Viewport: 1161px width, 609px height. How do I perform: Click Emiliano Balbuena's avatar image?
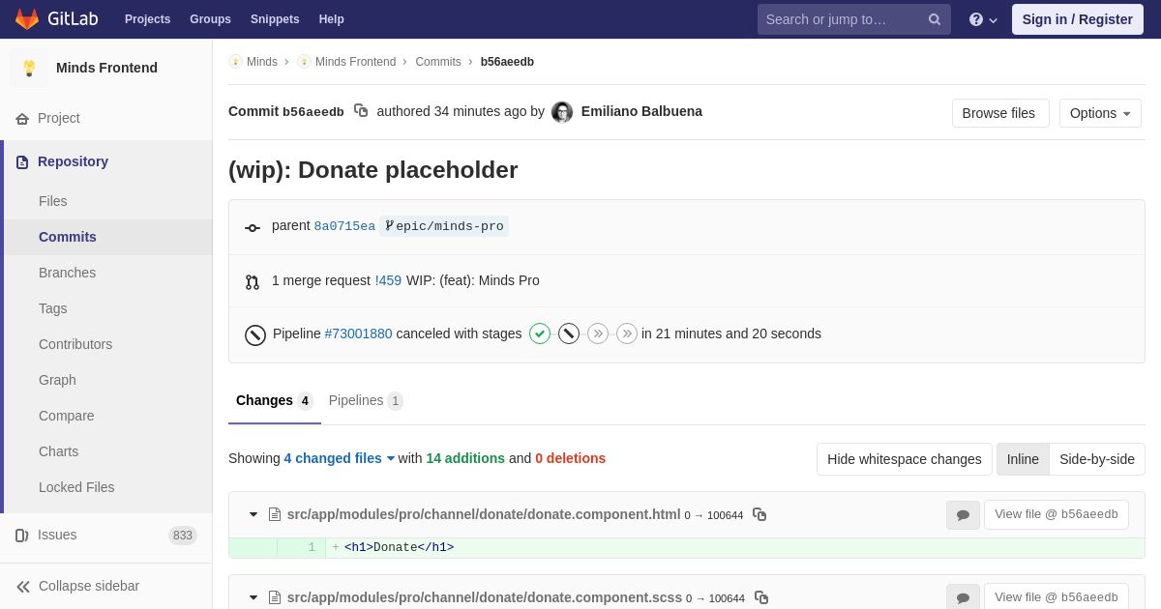pos(562,112)
